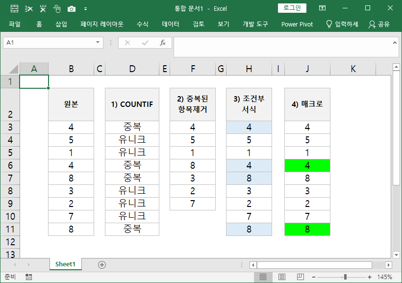
Task: Click the zoom slider handle
Action: pos(345,277)
